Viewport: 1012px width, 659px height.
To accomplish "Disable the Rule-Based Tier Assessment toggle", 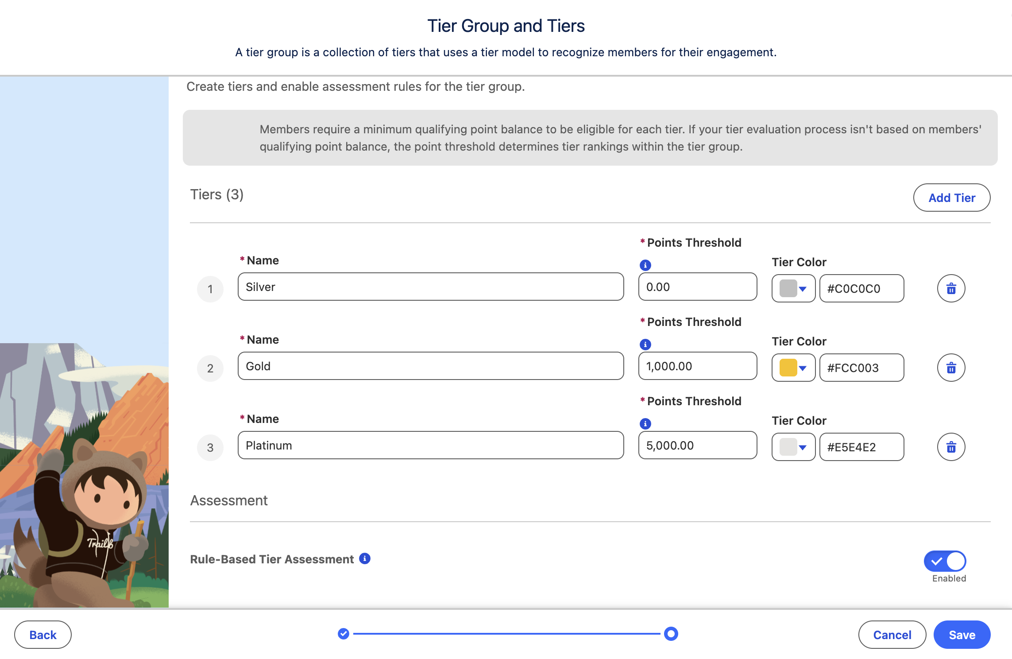I will 945,562.
